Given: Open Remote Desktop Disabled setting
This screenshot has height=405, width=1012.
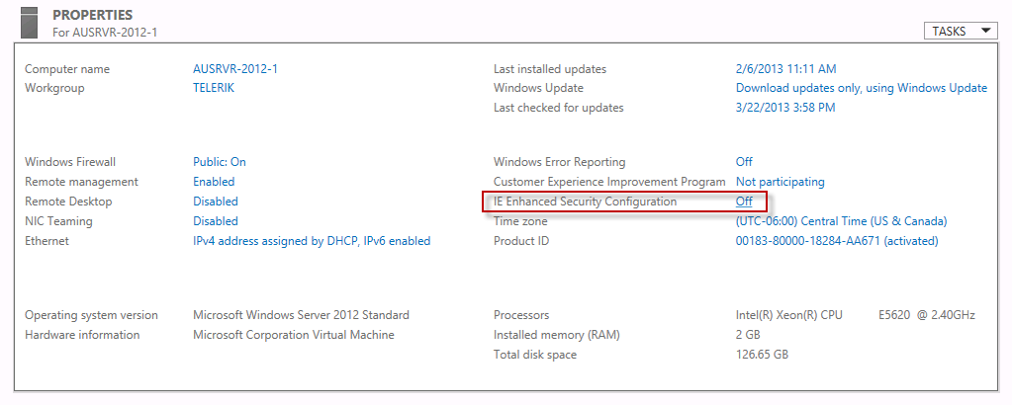Looking at the screenshot, I should click(216, 202).
